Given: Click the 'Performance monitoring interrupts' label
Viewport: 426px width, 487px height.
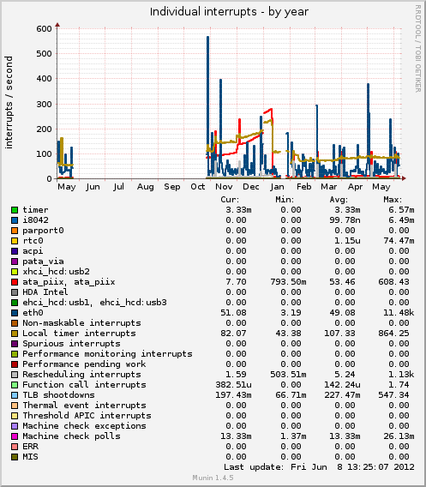Looking at the screenshot, I should click(x=107, y=354).
